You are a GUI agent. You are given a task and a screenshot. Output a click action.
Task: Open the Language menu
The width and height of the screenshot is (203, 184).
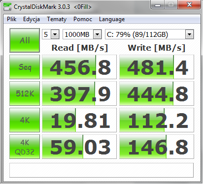(x=112, y=19)
